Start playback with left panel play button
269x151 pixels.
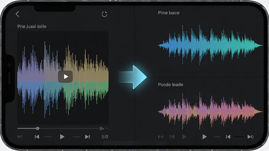[62, 137]
